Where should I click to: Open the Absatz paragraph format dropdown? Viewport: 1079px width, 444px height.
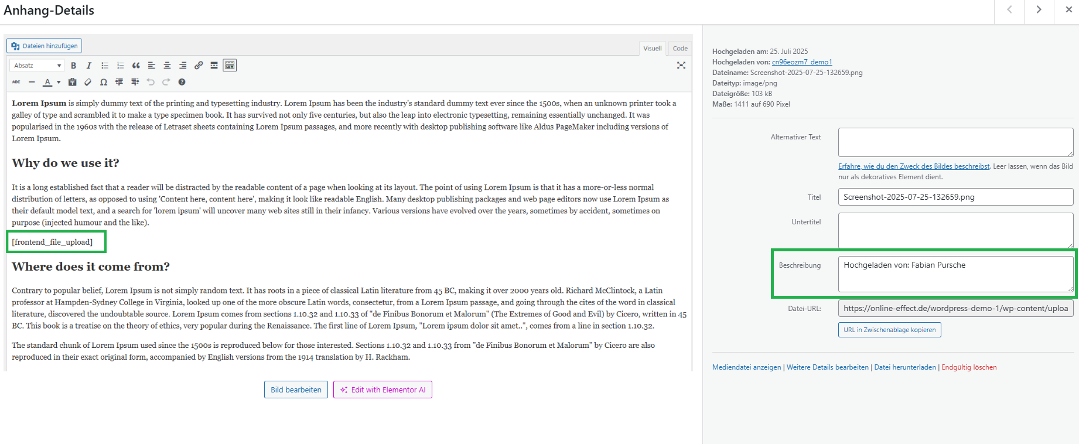tap(37, 66)
